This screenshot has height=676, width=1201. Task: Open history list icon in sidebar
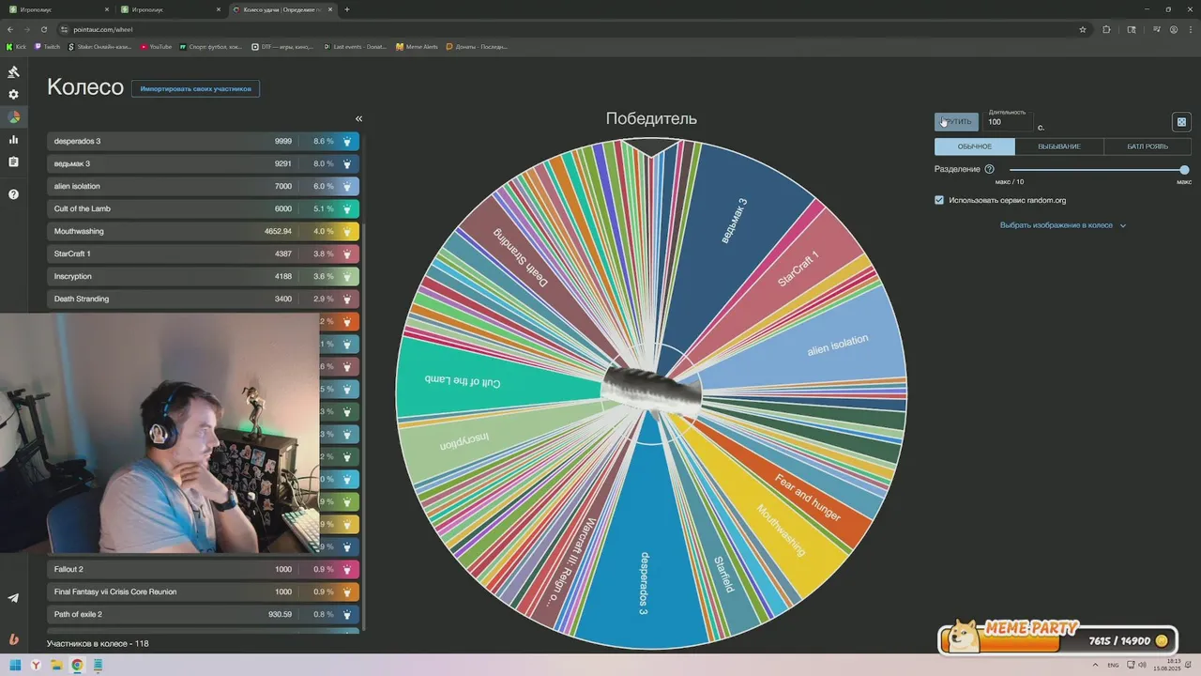(13, 162)
